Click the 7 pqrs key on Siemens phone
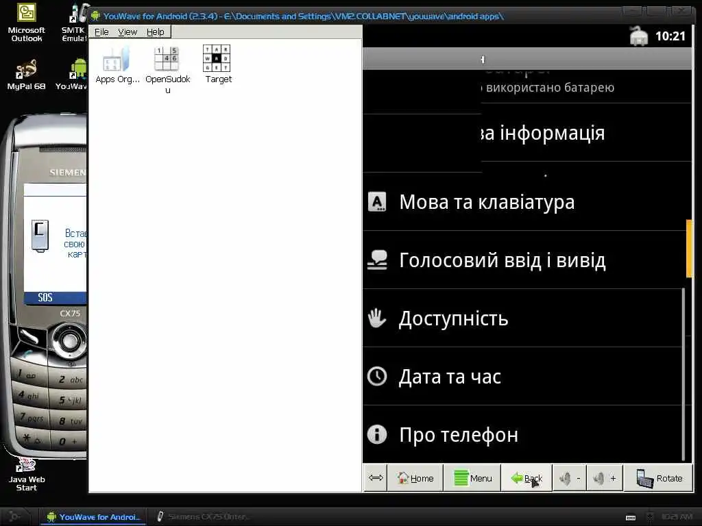702x526 pixels. click(32, 417)
